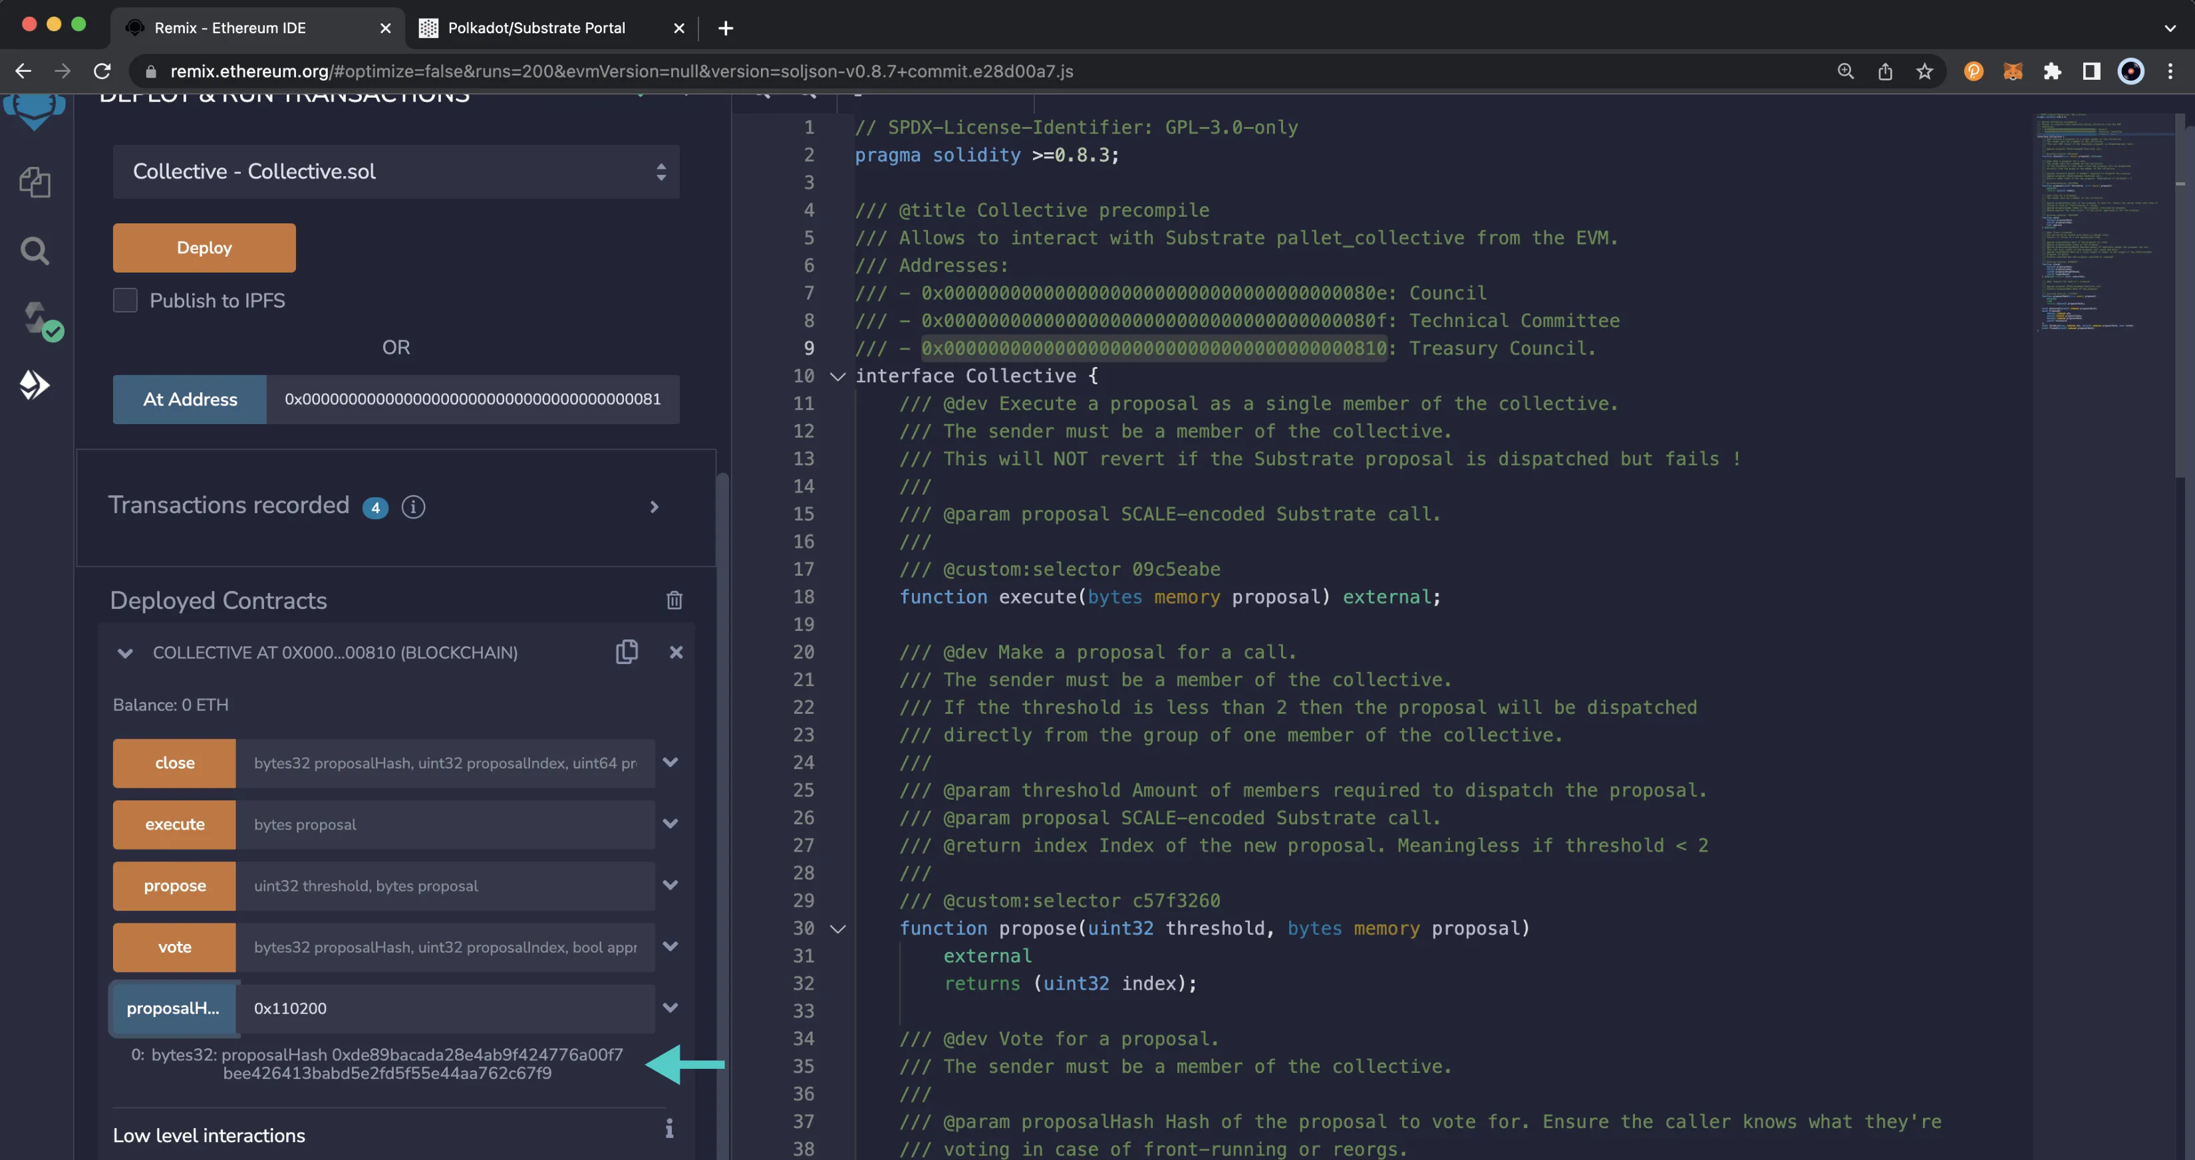Viewport: 2195px width, 1160px height.
Task: Copy the deployed Collective contract address
Action: click(x=627, y=651)
